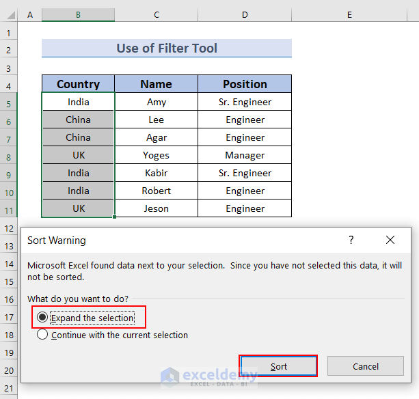Select column C header

(x=157, y=15)
